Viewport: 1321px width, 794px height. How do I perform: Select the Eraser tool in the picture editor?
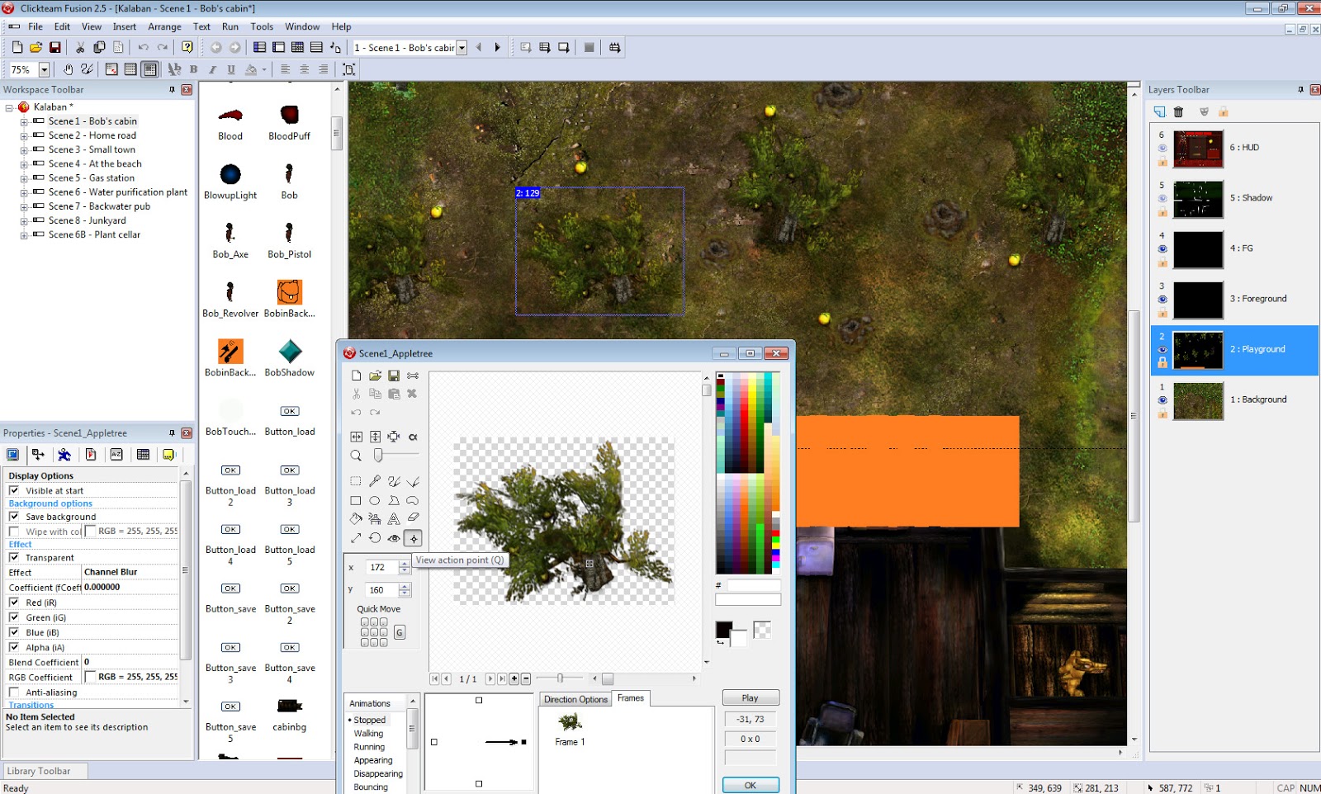coord(411,518)
